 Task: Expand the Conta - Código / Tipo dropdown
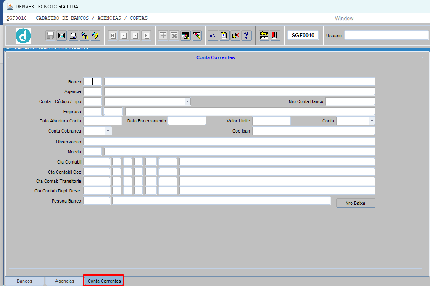tap(187, 101)
